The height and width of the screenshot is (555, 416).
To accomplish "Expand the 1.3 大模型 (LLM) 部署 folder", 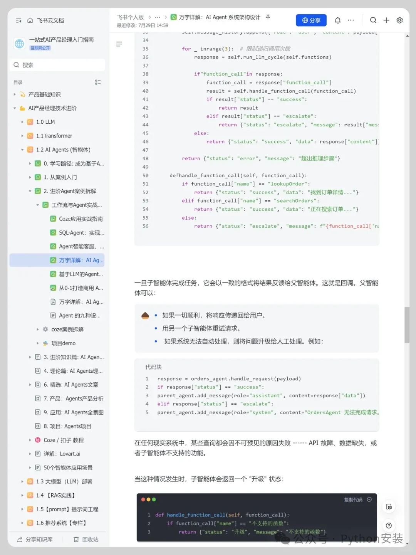I will coord(22,482).
